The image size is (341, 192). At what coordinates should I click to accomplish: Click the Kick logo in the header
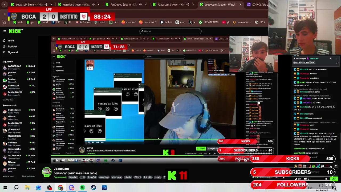click(16, 31)
